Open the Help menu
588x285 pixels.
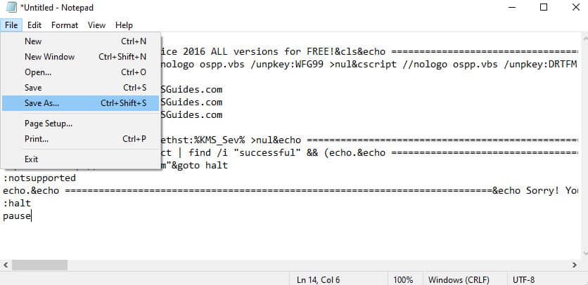[124, 25]
